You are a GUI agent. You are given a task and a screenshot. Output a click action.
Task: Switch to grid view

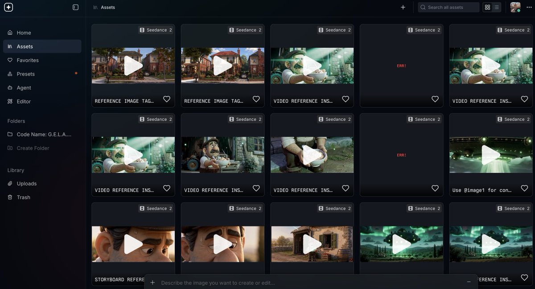[487, 7]
